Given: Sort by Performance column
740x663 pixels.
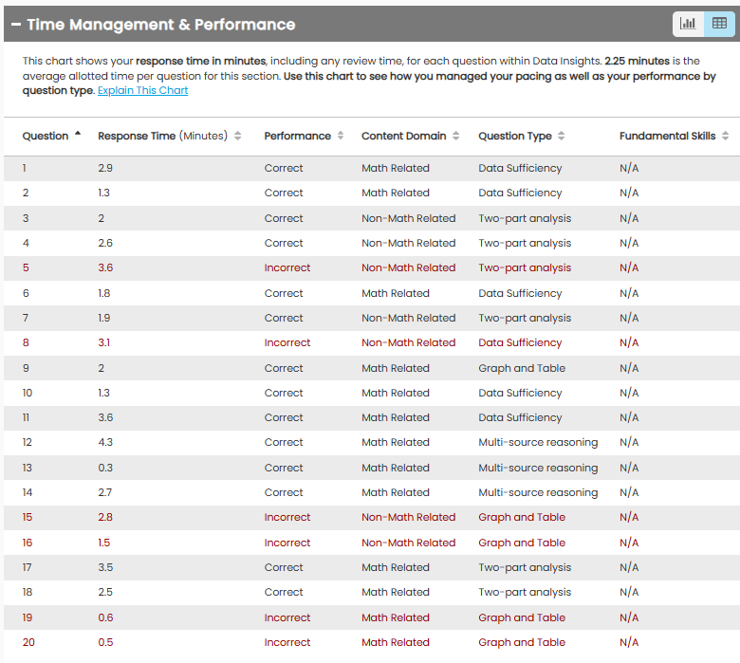Looking at the screenshot, I should click(304, 136).
